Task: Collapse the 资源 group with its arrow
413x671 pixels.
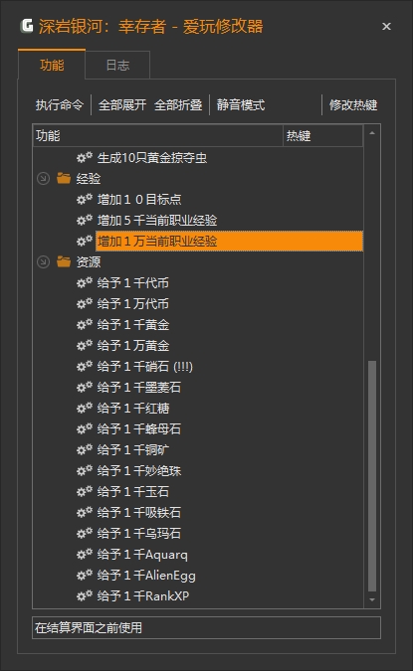Action: point(43,261)
